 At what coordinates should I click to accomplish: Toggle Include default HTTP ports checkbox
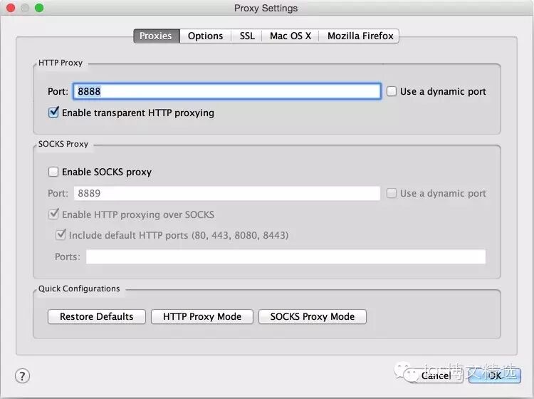pos(61,234)
